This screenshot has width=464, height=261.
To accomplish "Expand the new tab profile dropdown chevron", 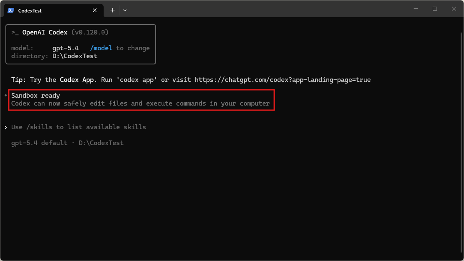I will [125, 10].
